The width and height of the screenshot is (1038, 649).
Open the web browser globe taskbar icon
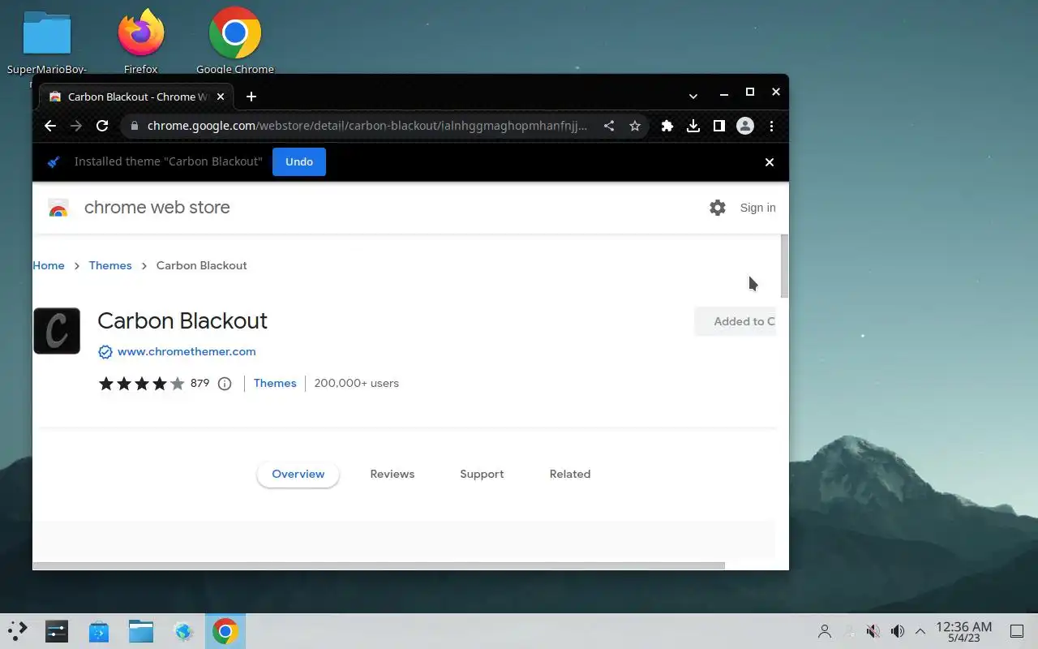coord(183,631)
